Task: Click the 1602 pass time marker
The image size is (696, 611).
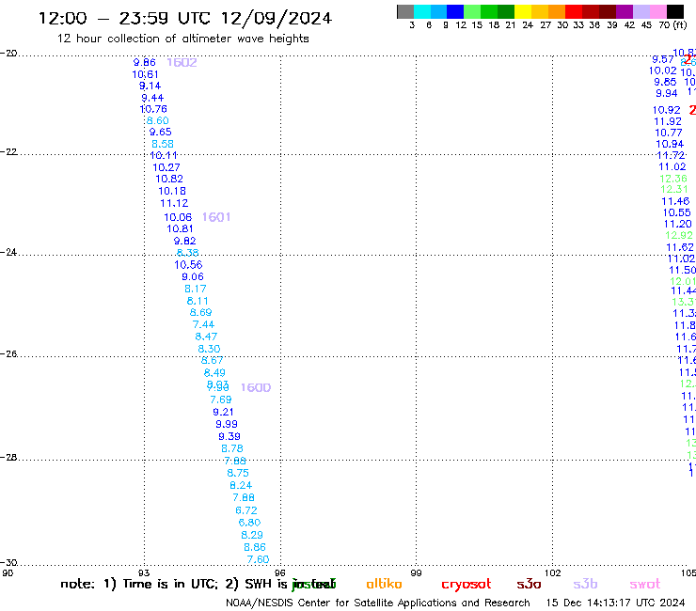Action: click(x=182, y=63)
